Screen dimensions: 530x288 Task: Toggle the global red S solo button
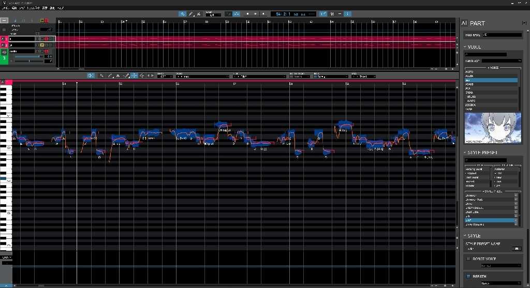47,21
